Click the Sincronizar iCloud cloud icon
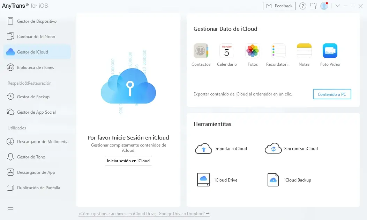Viewport: 367px width, 220px height. (273, 148)
